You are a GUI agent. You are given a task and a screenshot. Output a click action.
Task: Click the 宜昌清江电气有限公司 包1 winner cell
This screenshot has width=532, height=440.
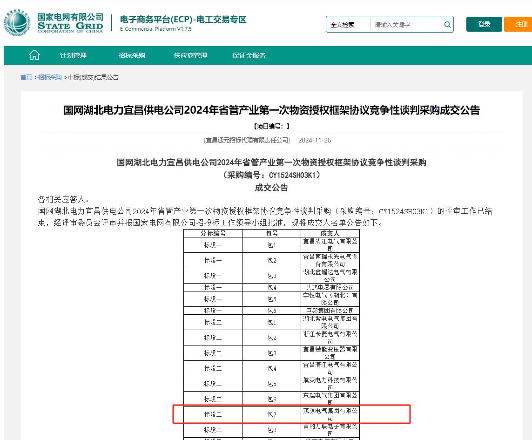tap(330, 245)
